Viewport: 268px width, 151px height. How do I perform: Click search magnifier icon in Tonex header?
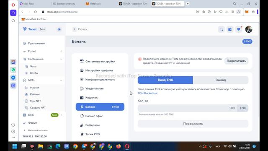pos(222,29)
